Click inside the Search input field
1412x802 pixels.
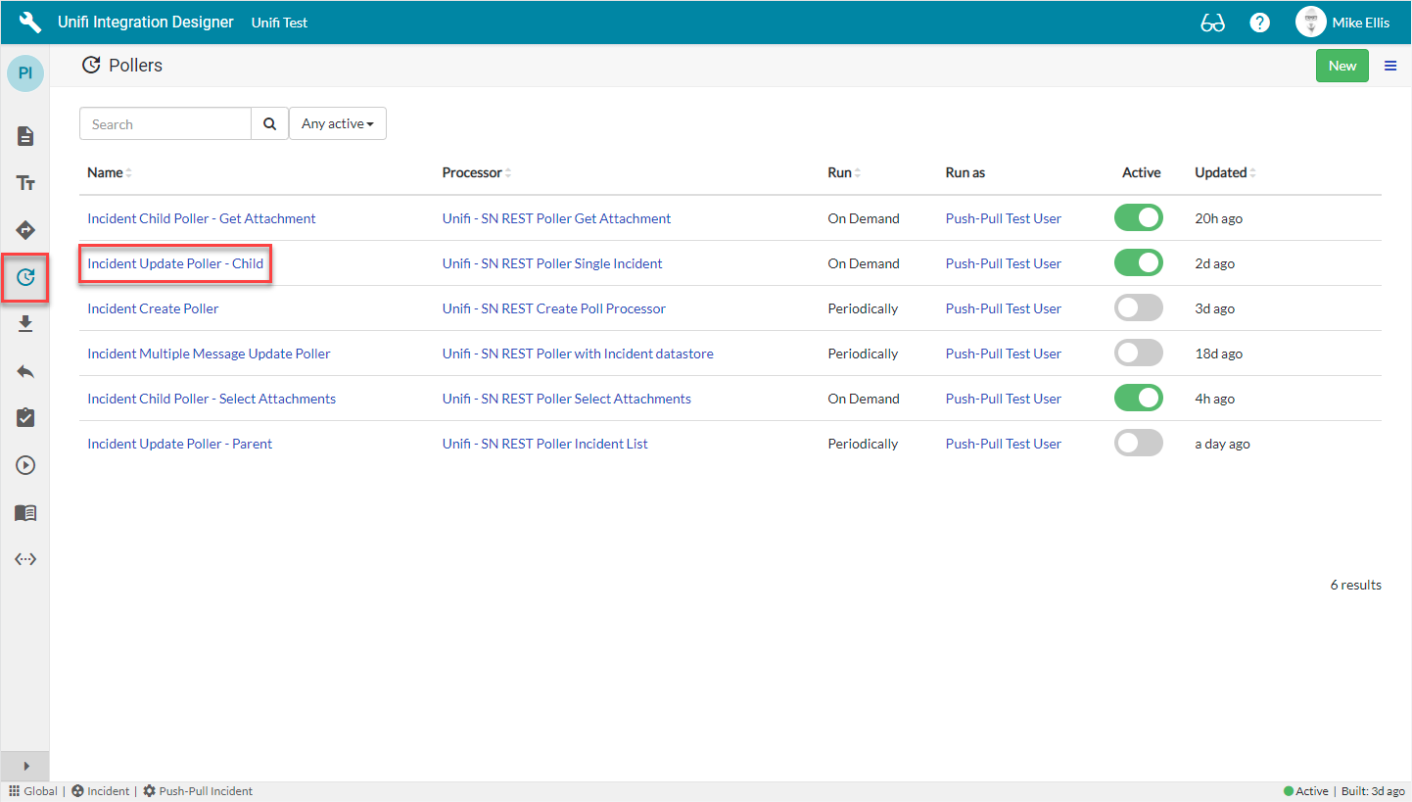pyautogui.click(x=165, y=123)
